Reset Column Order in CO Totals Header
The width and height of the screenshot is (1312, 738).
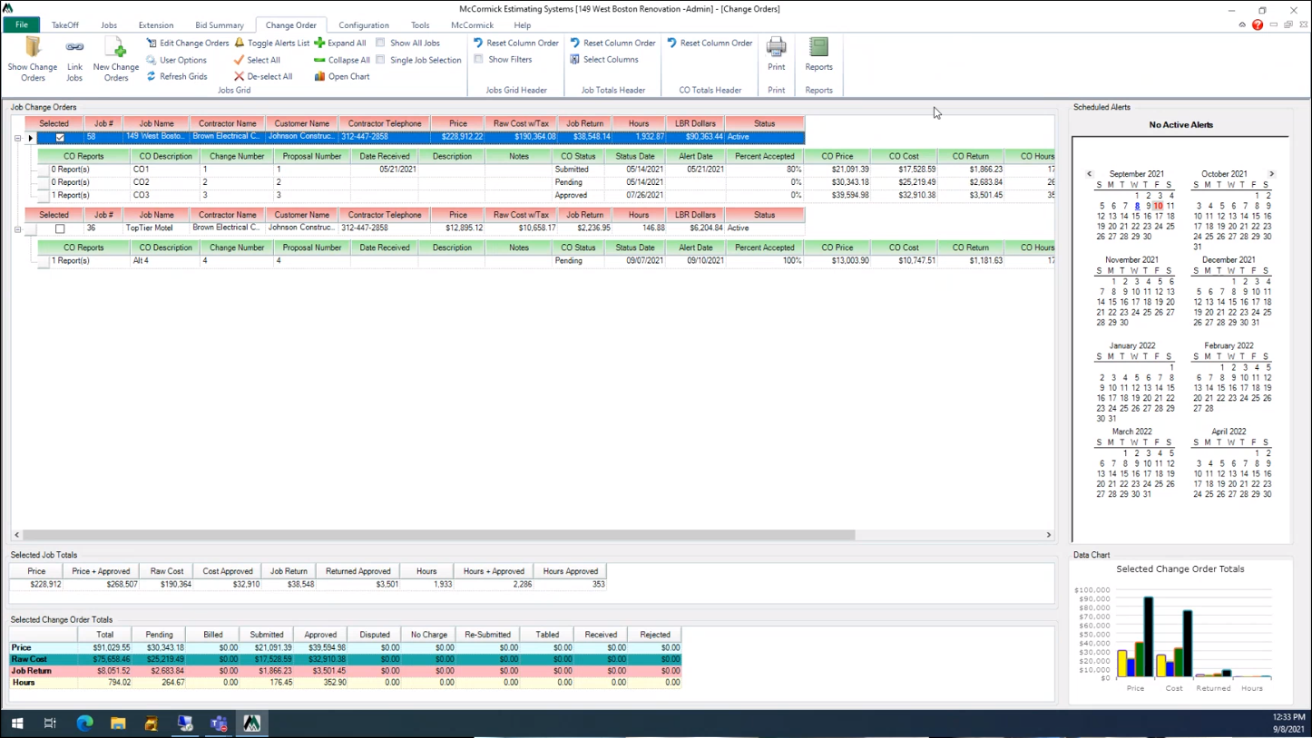coord(710,43)
